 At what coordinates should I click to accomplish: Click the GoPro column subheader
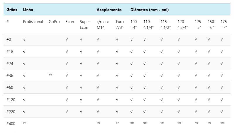[x=54, y=22]
